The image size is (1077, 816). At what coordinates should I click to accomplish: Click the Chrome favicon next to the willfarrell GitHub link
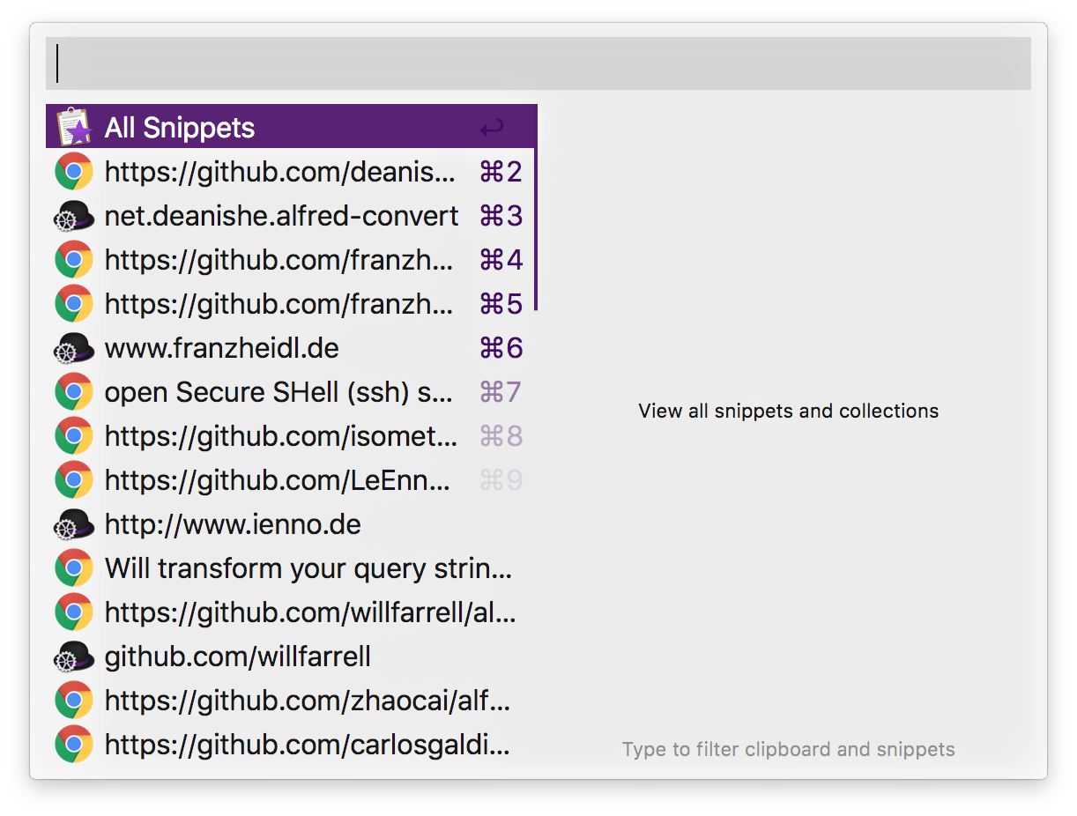[x=74, y=612]
